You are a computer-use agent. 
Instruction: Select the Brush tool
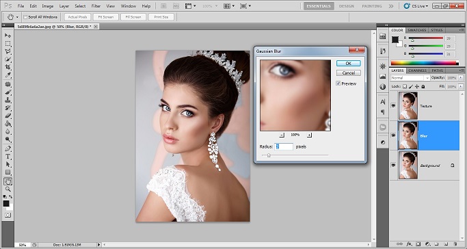tap(8, 92)
